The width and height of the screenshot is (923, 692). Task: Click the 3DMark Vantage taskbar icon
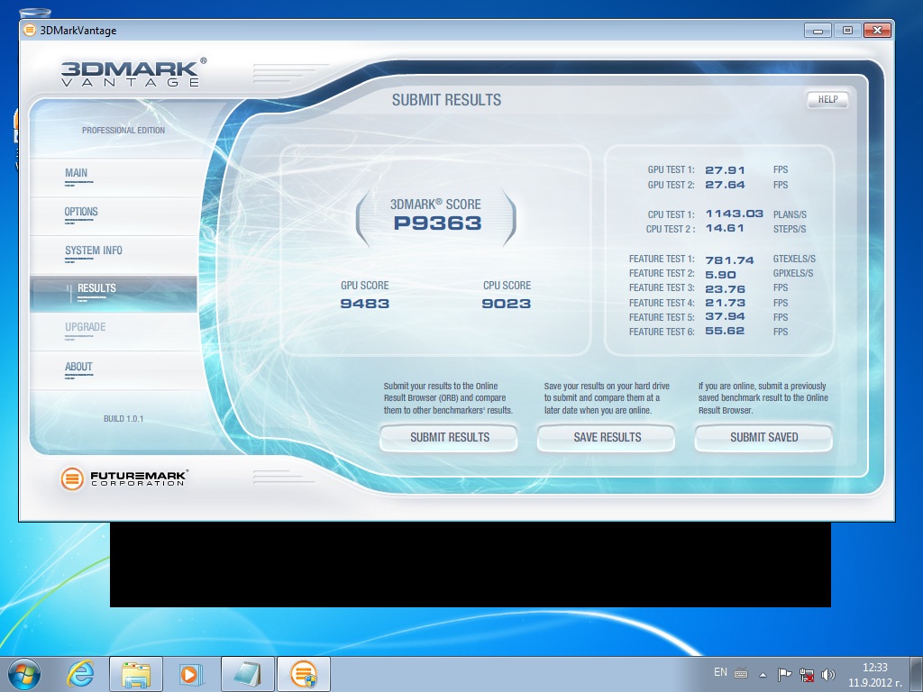point(304,674)
